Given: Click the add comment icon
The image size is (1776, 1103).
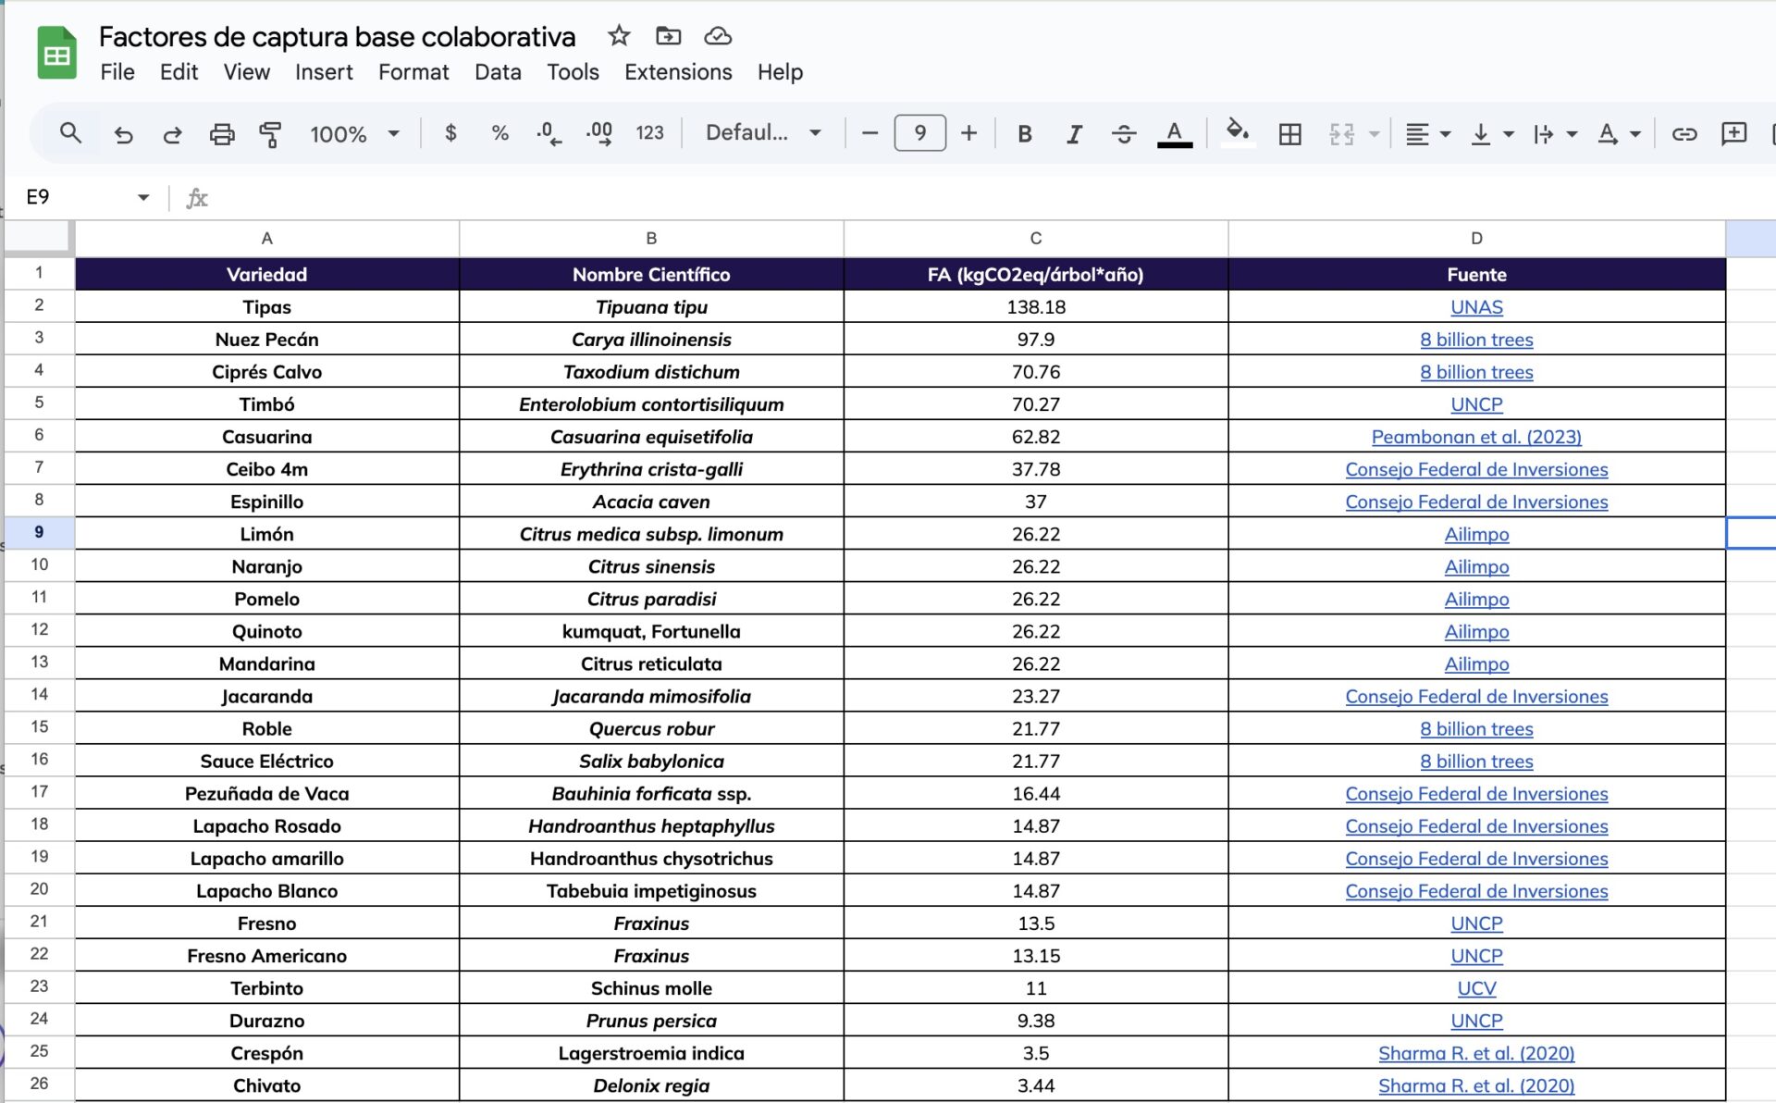Looking at the screenshot, I should [x=1733, y=134].
